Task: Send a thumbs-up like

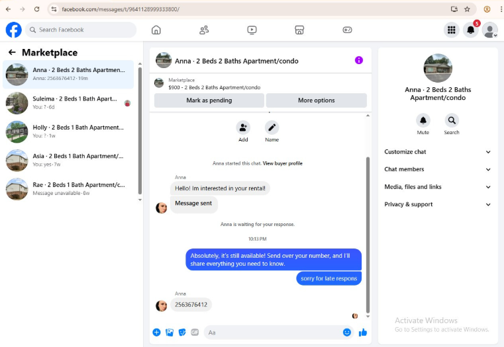Action: 363,332
